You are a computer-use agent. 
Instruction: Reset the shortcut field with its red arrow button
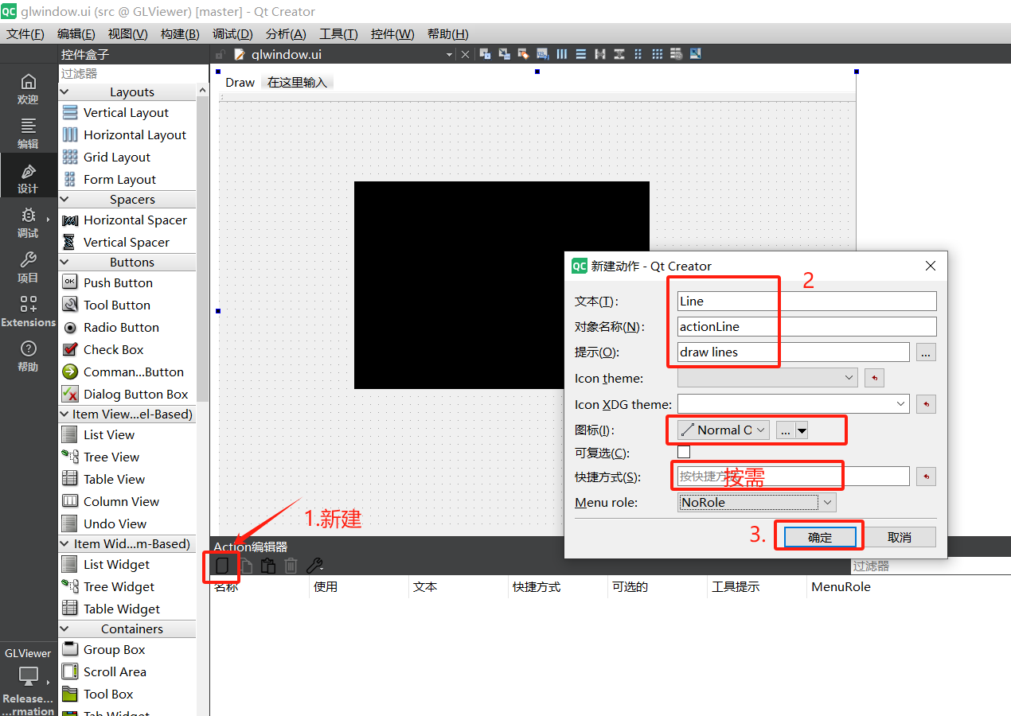pos(926,477)
